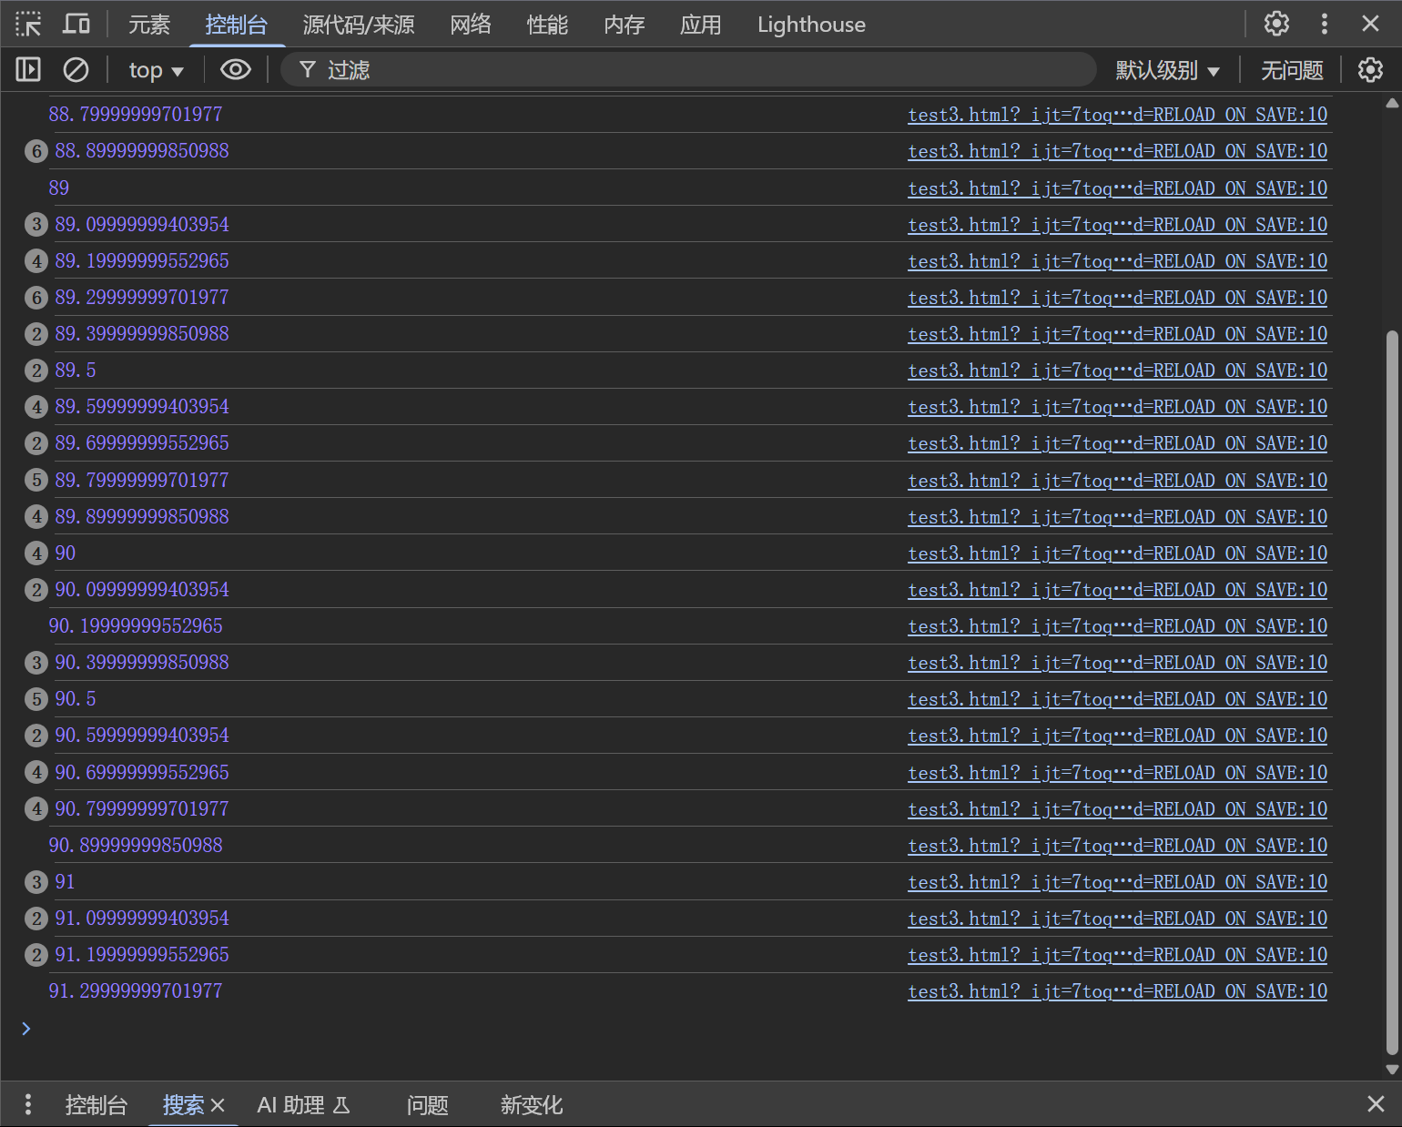
Task: Toggle the device toolbar icon
Action: click(76, 24)
